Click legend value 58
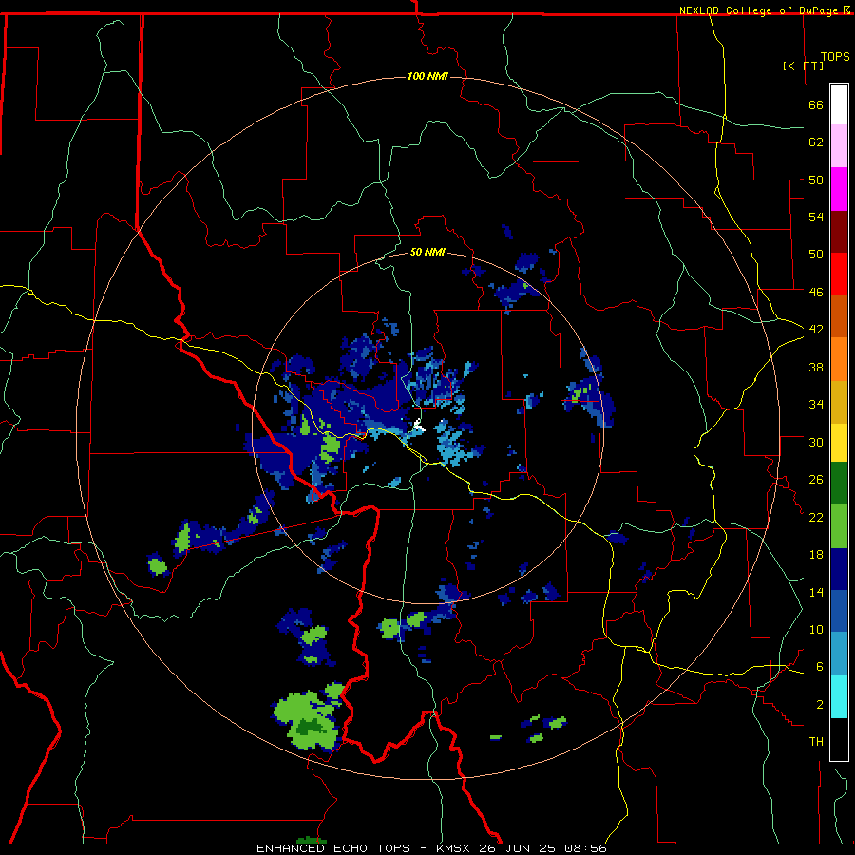This screenshot has width=855, height=855. click(816, 180)
